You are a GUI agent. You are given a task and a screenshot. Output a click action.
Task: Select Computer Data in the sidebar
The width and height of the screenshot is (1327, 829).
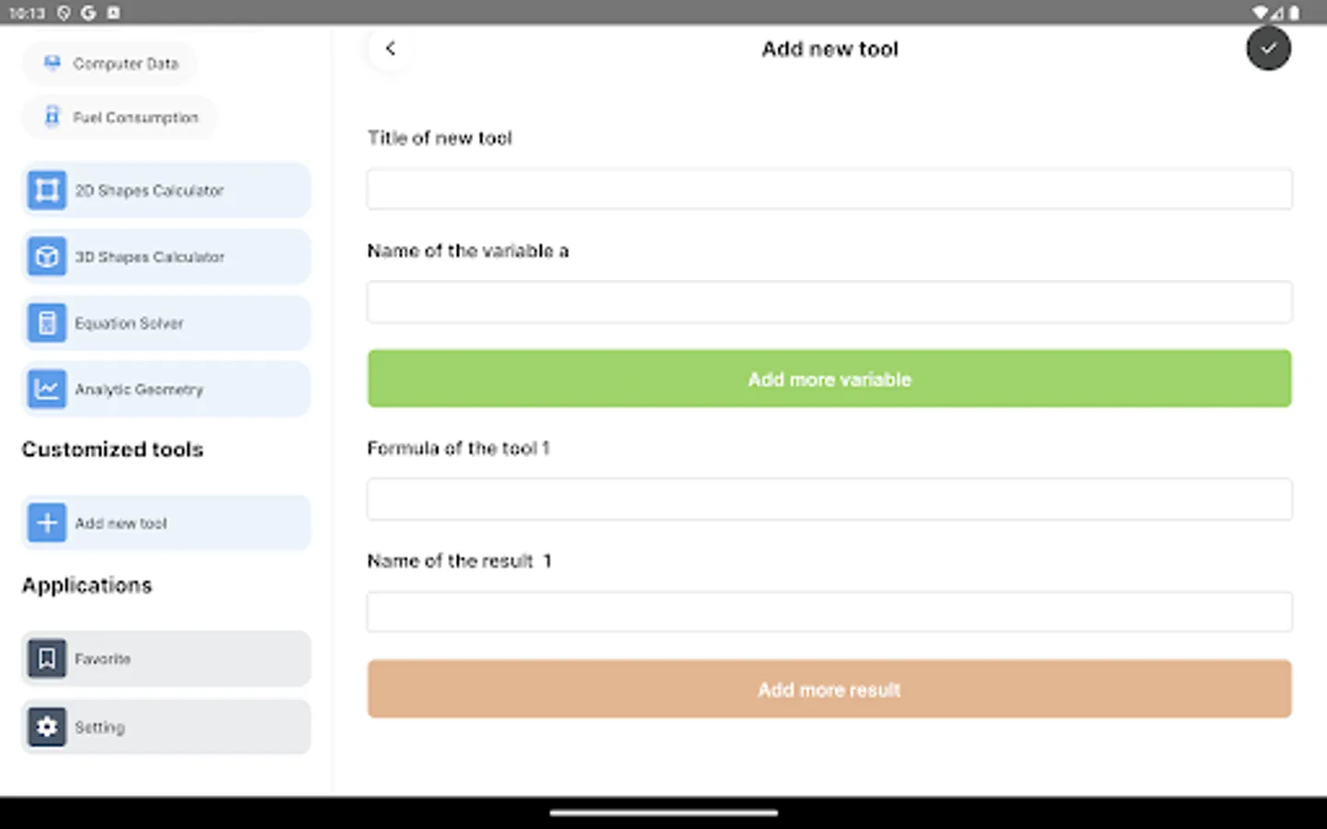click(x=126, y=63)
